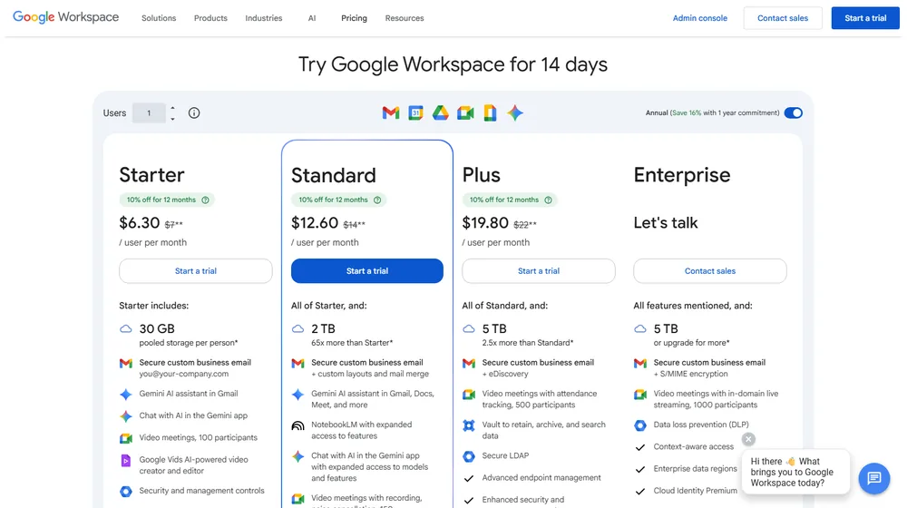This screenshot has height=508, width=907.
Task: Contact sales for the Enterprise plan
Action: click(x=710, y=270)
